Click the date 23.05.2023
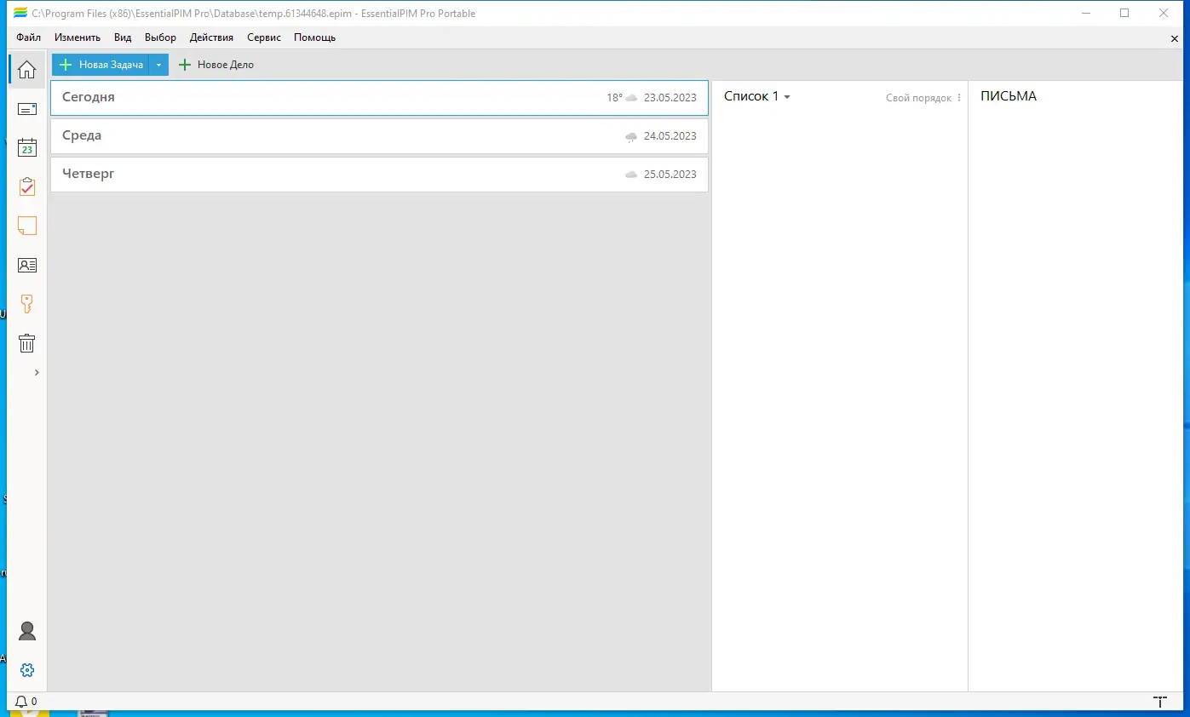Image resolution: width=1190 pixels, height=717 pixels. coord(670,98)
